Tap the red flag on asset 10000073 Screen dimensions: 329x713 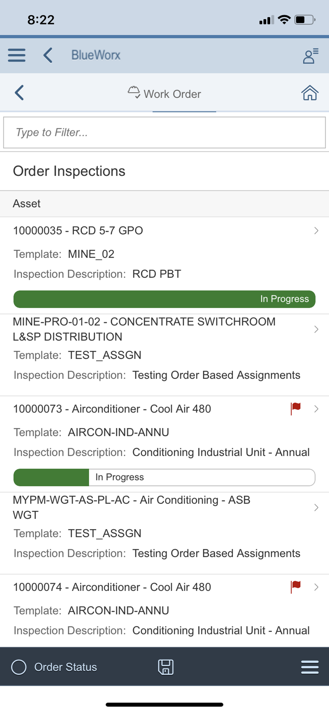coord(296,408)
